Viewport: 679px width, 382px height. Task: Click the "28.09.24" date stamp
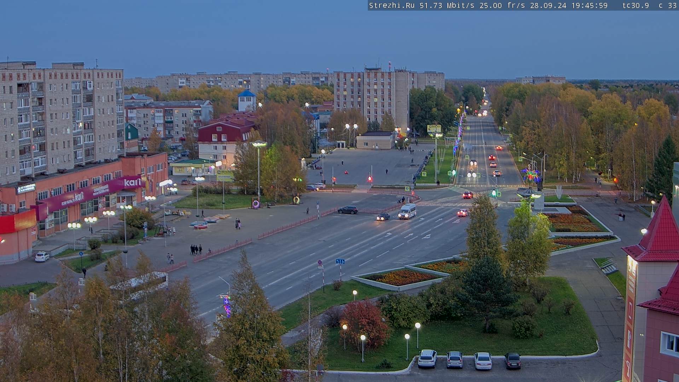pos(548,6)
